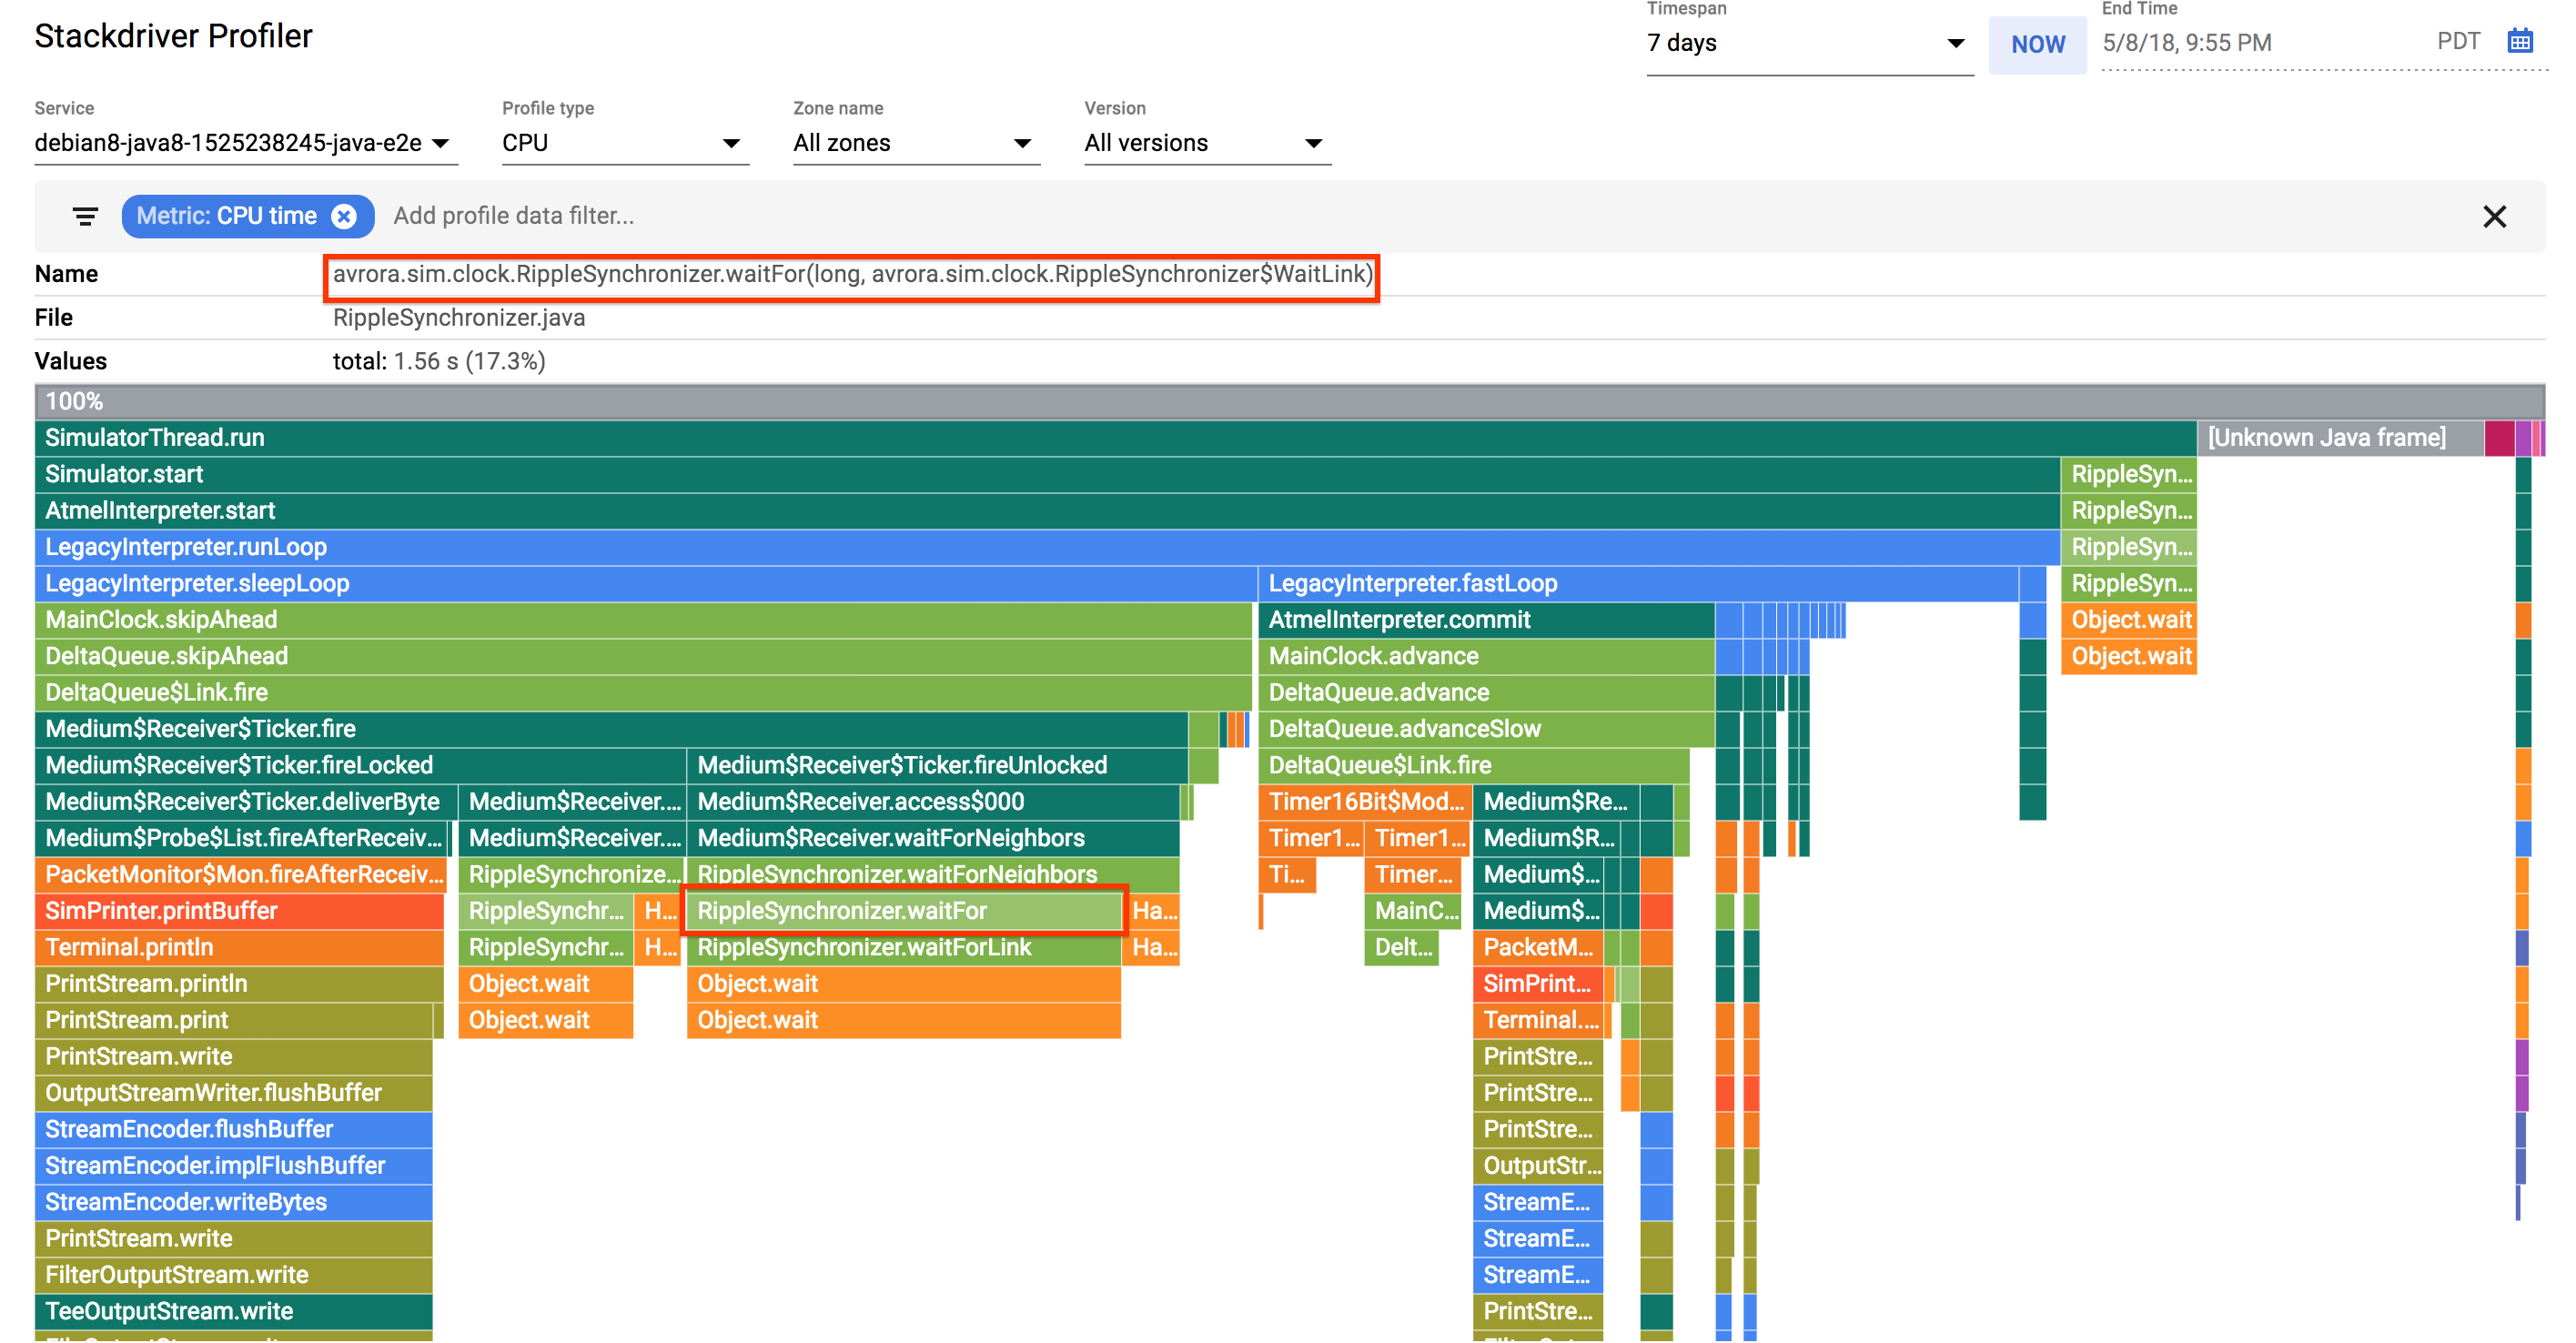This screenshot has width=2576, height=1343.
Task: Select the highlighted RippleSynchronizer.waitFor frame
Action: coord(902,911)
